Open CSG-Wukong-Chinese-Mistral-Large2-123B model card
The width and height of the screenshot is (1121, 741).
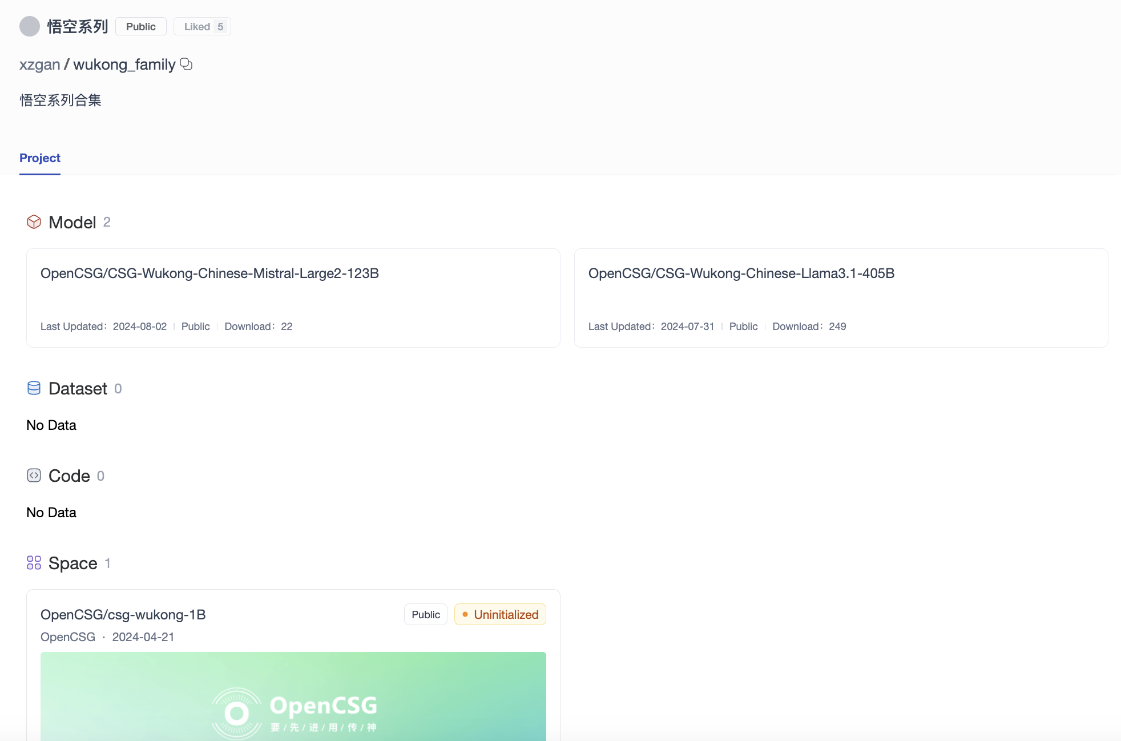pos(209,273)
